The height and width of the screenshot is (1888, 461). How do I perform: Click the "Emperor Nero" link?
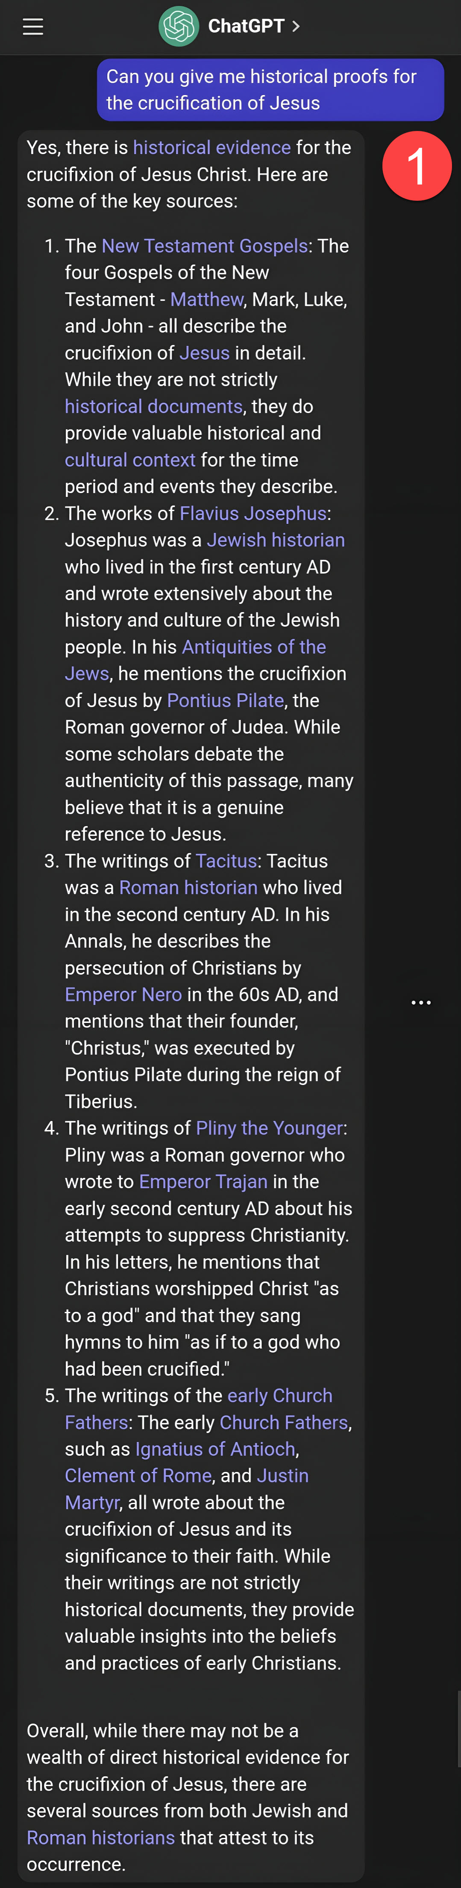tap(123, 994)
